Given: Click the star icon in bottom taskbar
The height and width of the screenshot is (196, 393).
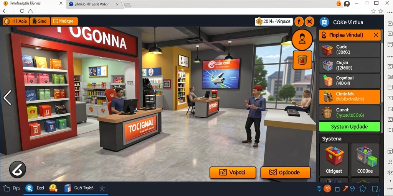Looking at the screenshot, I should pos(102,188).
